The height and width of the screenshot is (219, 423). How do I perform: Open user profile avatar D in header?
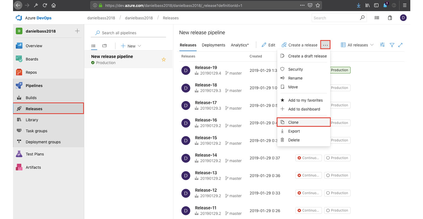(403, 18)
